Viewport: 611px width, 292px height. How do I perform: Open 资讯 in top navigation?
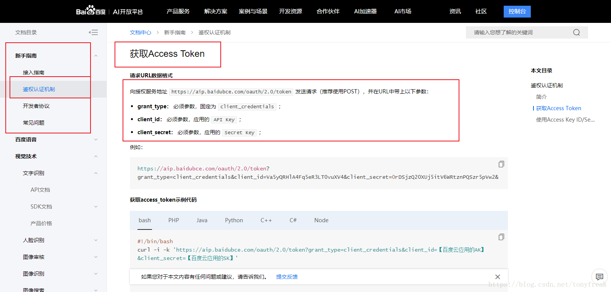[x=455, y=11]
